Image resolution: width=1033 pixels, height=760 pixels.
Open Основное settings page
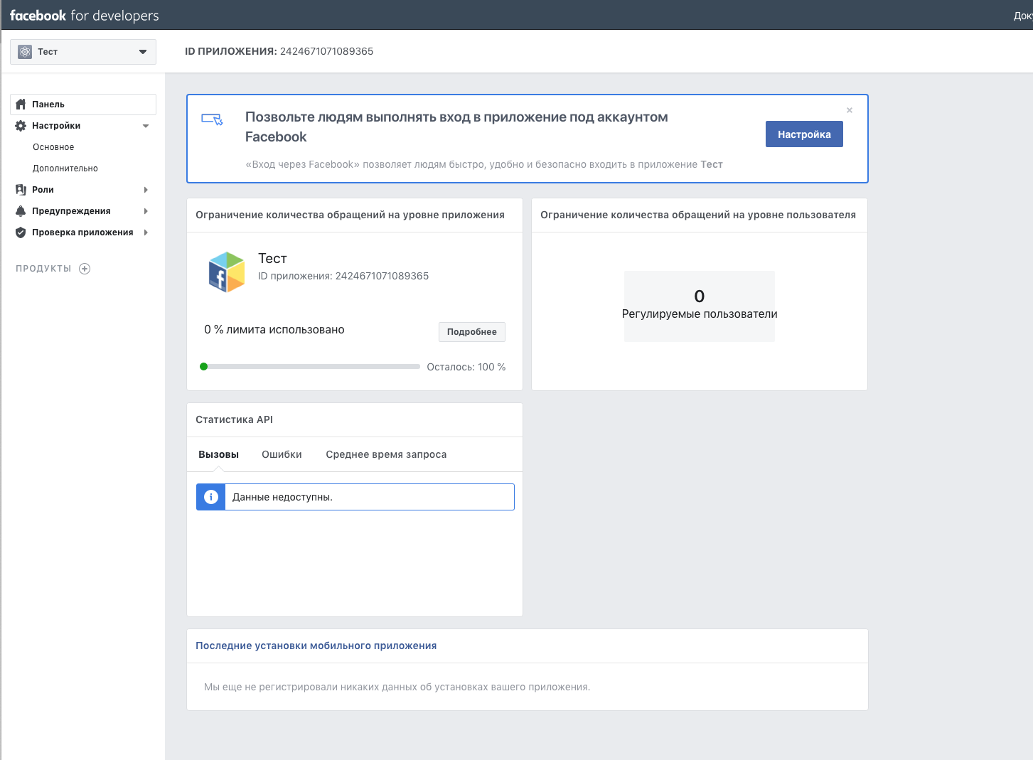[x=53, y=147]
